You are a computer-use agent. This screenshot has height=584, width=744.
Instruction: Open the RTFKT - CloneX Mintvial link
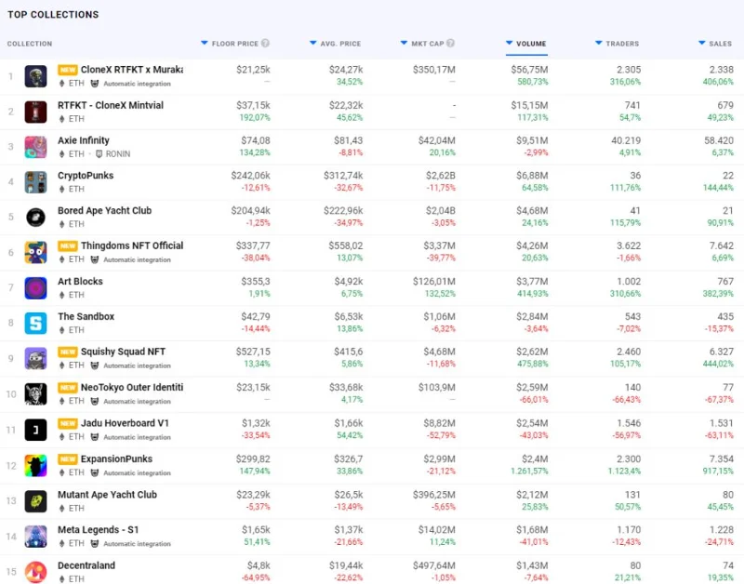click(111, 105)
